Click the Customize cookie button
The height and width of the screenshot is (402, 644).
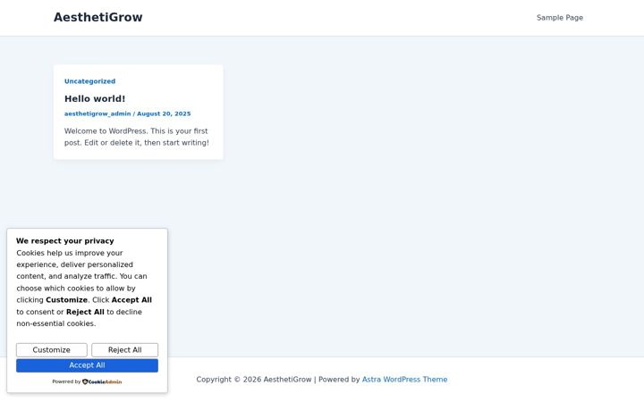[x=52, y=350]
